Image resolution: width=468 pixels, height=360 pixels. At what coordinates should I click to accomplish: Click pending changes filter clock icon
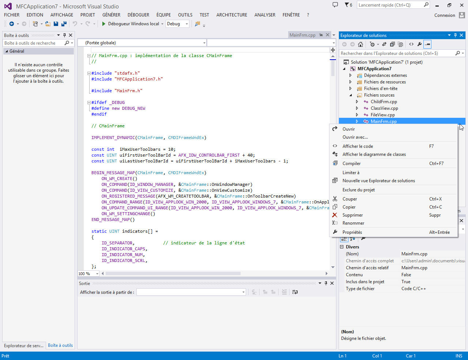point(372,44)
